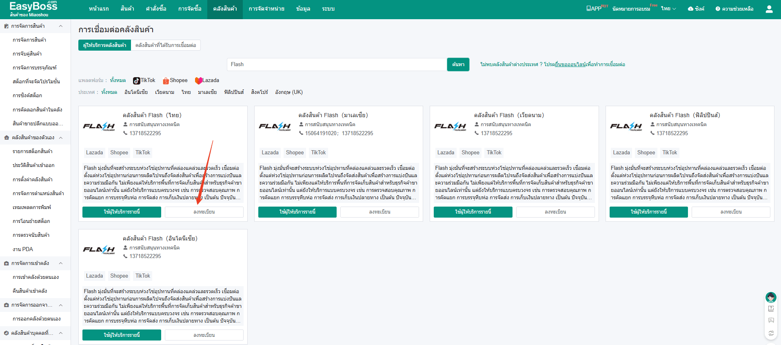
Task: Open the หน้าแรก top menu
Action: pyautogui.click(x=99, y=9)
